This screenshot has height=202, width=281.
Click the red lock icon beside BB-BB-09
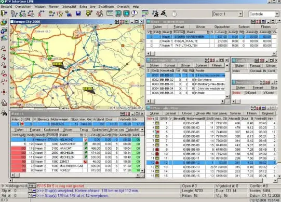(157, 150)
